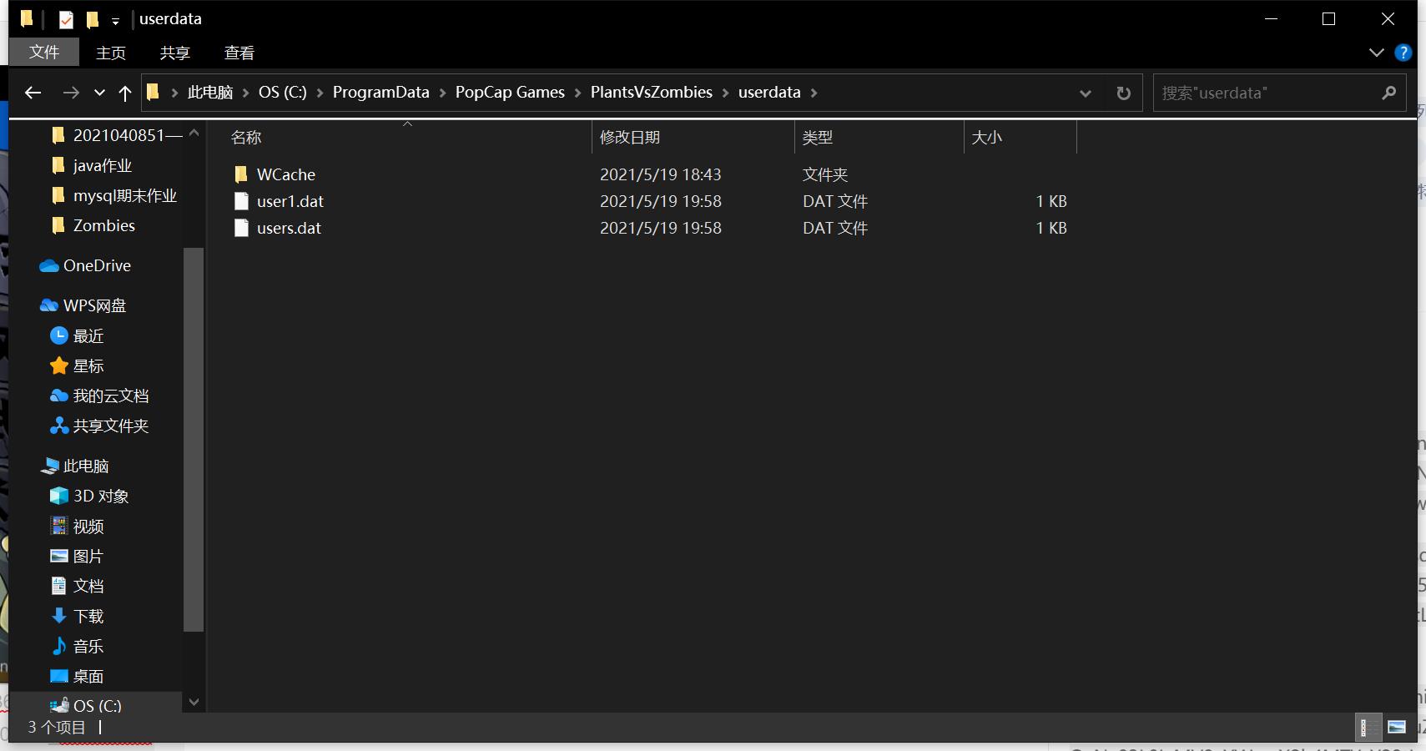Open the 文件 menu tab
This screenshot has width=1426, height=751.
click(44, 52)
